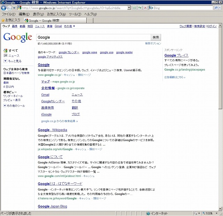This screenshot has width=223, height=216.
Task: Click the Google search text field
Action: pyautogui.click(x=94, y=37)
